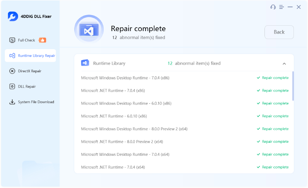Select Runtime Library Repair in sidebar

(30, 56)
